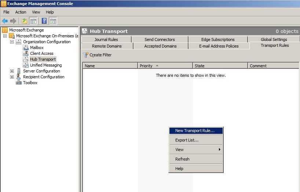The width and height of the screenshot is (300, 192).
Task: Switch to the Global Settings tab
Action: click(x=274, y=39)
